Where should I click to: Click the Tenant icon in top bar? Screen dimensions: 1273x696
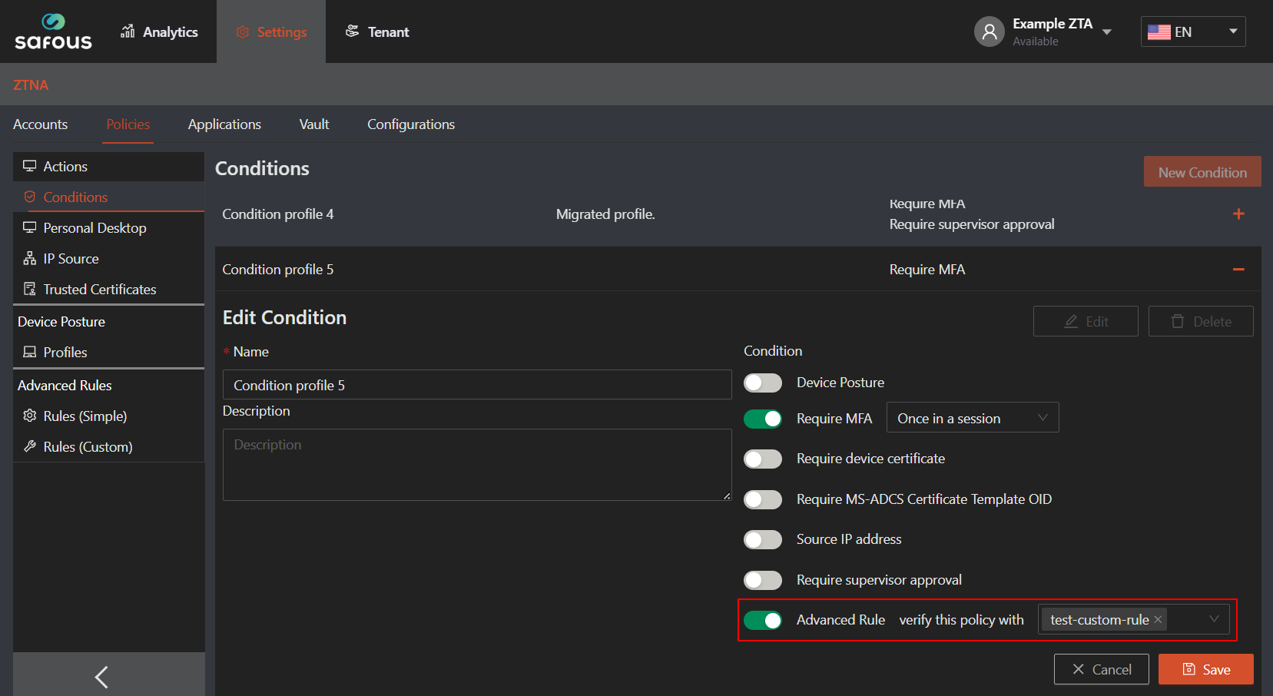(x=352, y=31)
